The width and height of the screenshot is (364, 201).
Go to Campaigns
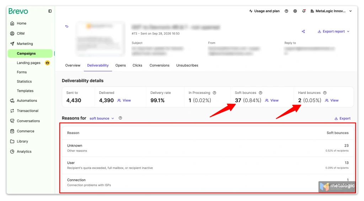coord(30,53)
